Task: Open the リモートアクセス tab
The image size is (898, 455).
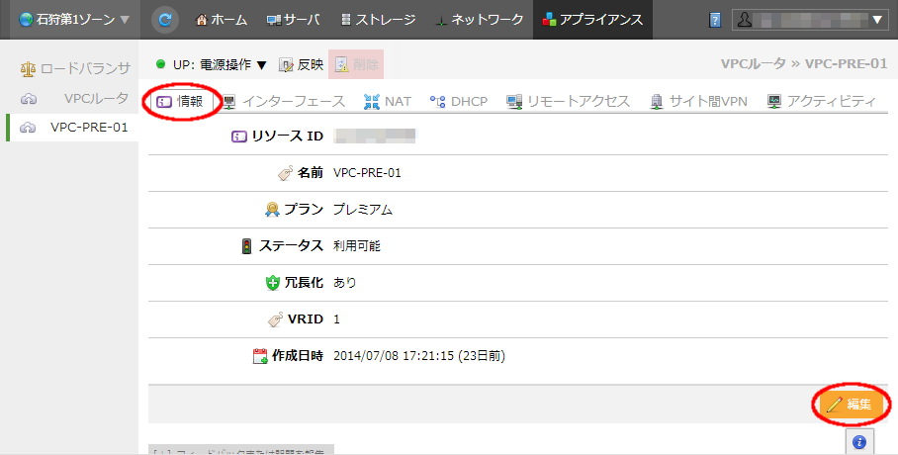Action: [568, 102]
